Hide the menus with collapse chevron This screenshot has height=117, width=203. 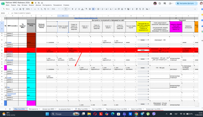195,9
